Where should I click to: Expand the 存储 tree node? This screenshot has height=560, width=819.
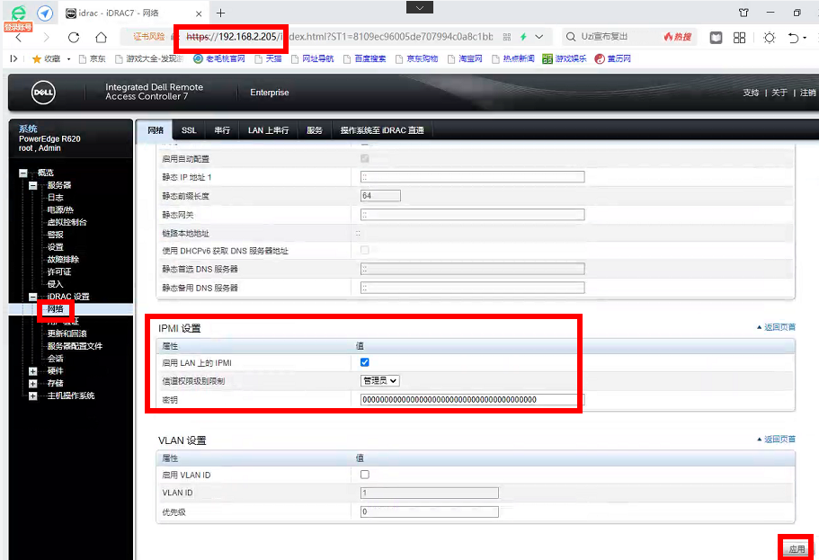[x=33, y=384]
